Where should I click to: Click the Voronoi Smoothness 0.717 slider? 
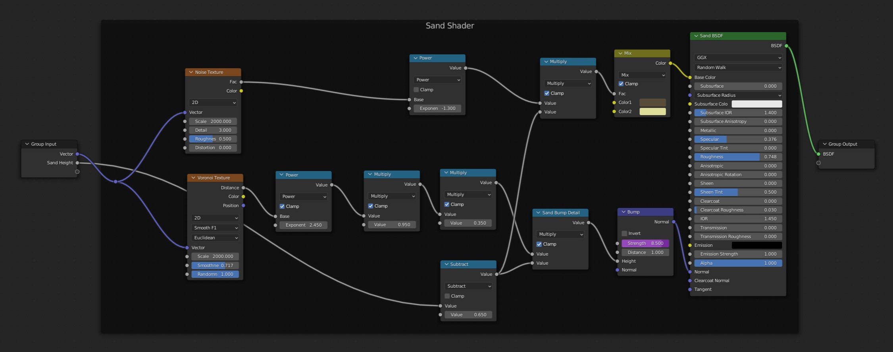[216, 265]
